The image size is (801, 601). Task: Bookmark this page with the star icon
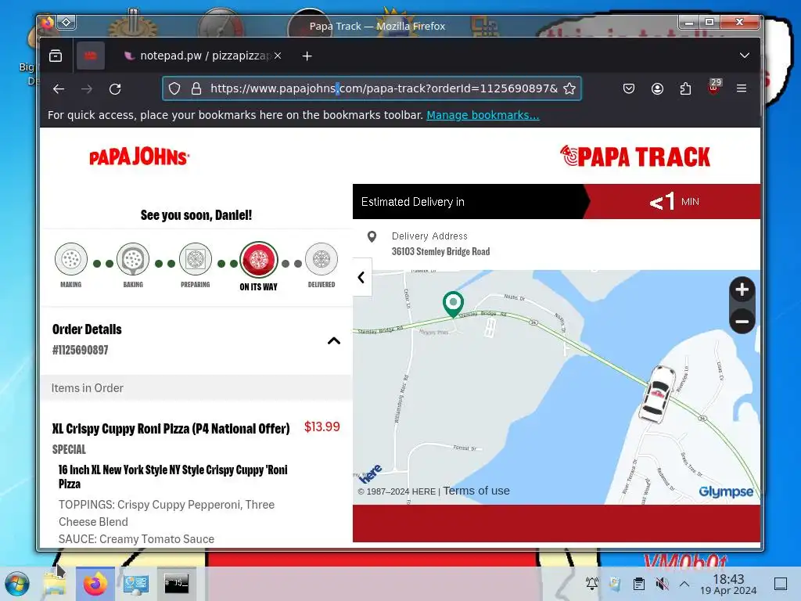(569, 88)
